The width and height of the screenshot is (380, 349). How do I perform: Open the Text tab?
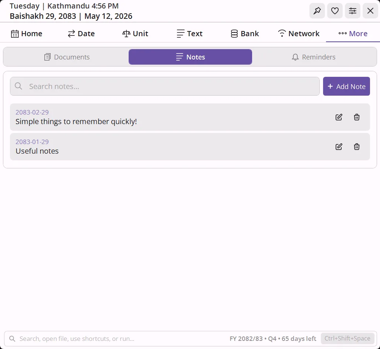click(190, 34)
